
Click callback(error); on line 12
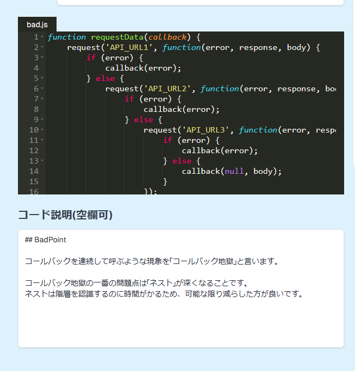(220, 150)
